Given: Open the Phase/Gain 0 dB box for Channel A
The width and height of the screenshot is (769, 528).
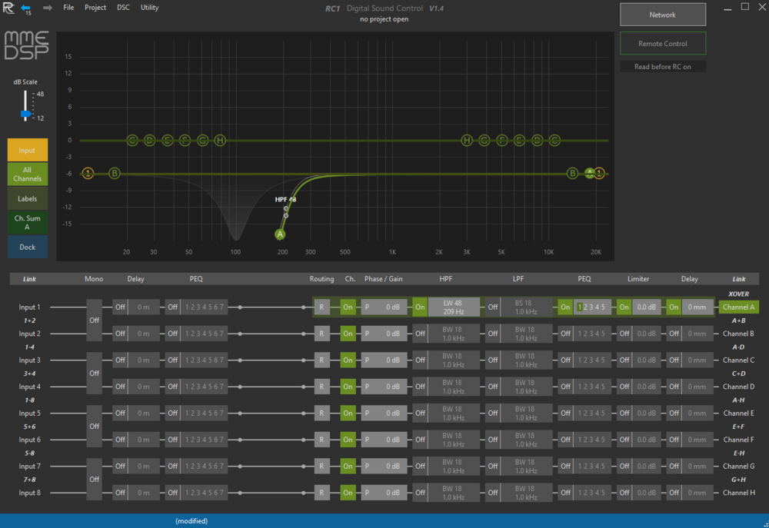Looking at the screenshot, I should [384, 307].
